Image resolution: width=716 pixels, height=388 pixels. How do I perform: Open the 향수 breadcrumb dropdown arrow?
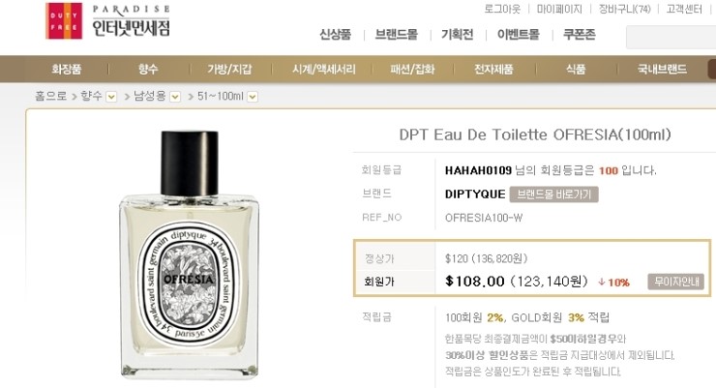click(x=111, y=97)
